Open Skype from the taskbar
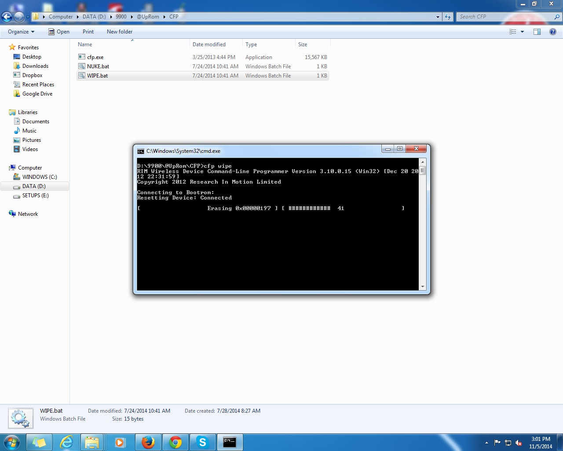The image size is (563, 451). [202, 442]
